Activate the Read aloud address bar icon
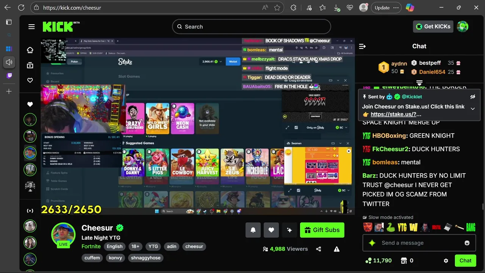 pos(265,8)
